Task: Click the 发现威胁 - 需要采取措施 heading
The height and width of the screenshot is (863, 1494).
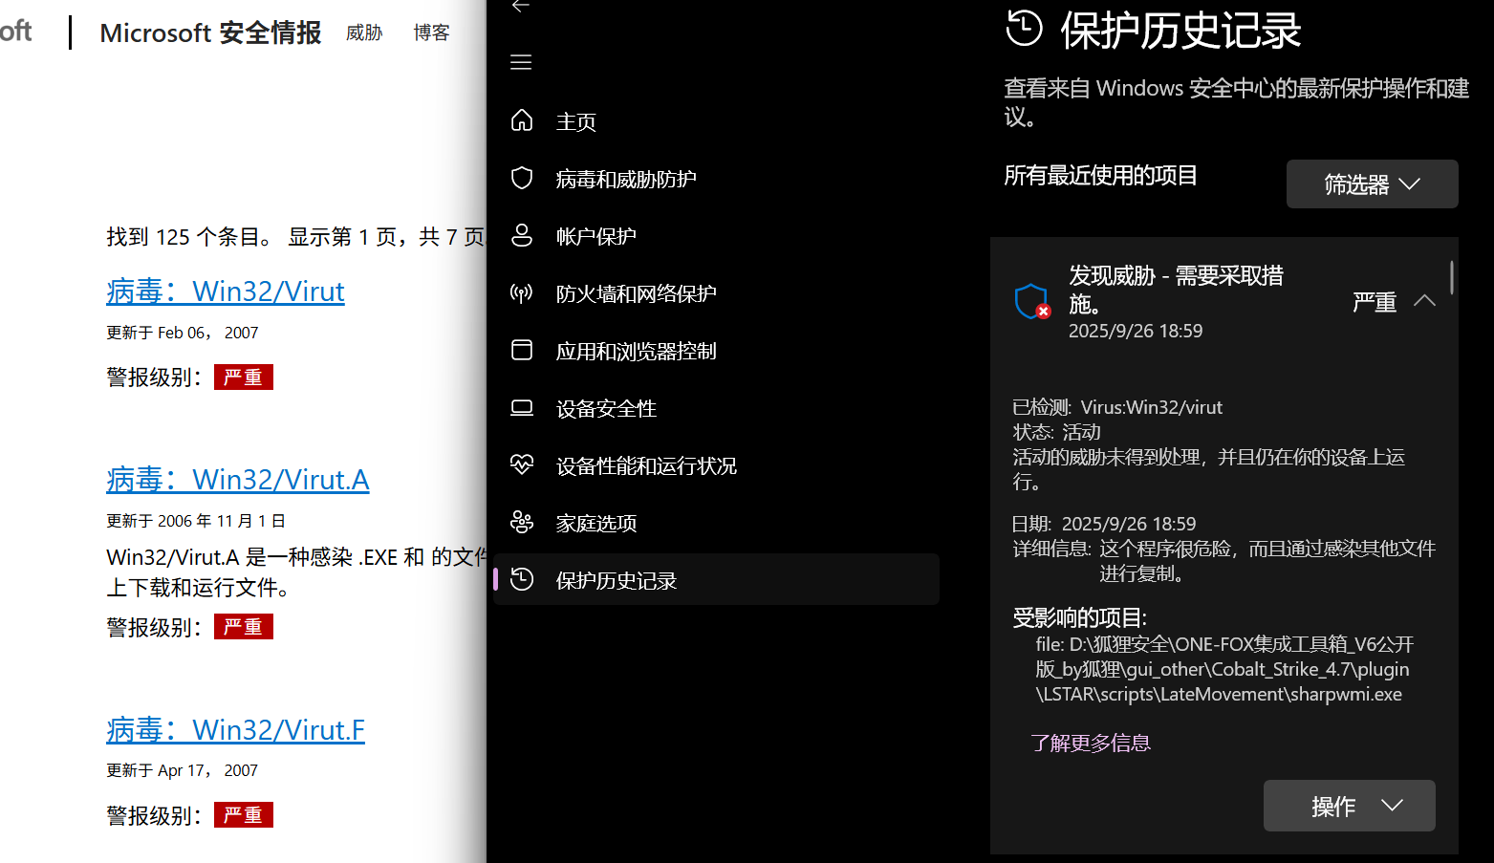Action: tap(1176, 290)
